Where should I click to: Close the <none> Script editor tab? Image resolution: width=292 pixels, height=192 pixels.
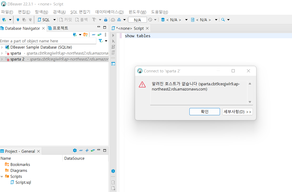147,28
